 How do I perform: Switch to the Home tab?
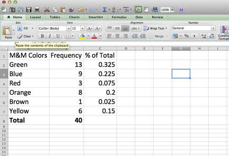(x=15, y=17)
